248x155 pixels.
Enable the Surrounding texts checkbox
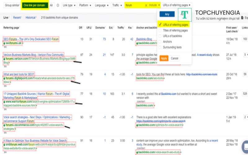160,47
